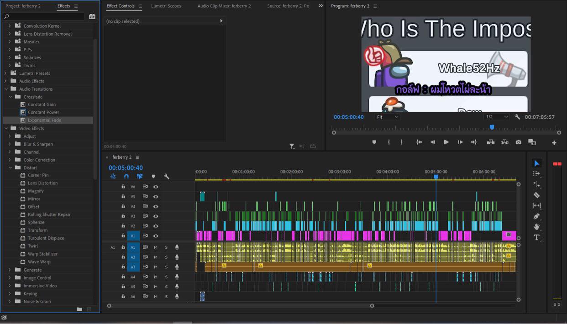Open the program monitor button editor plus

(x=554, y=143)
